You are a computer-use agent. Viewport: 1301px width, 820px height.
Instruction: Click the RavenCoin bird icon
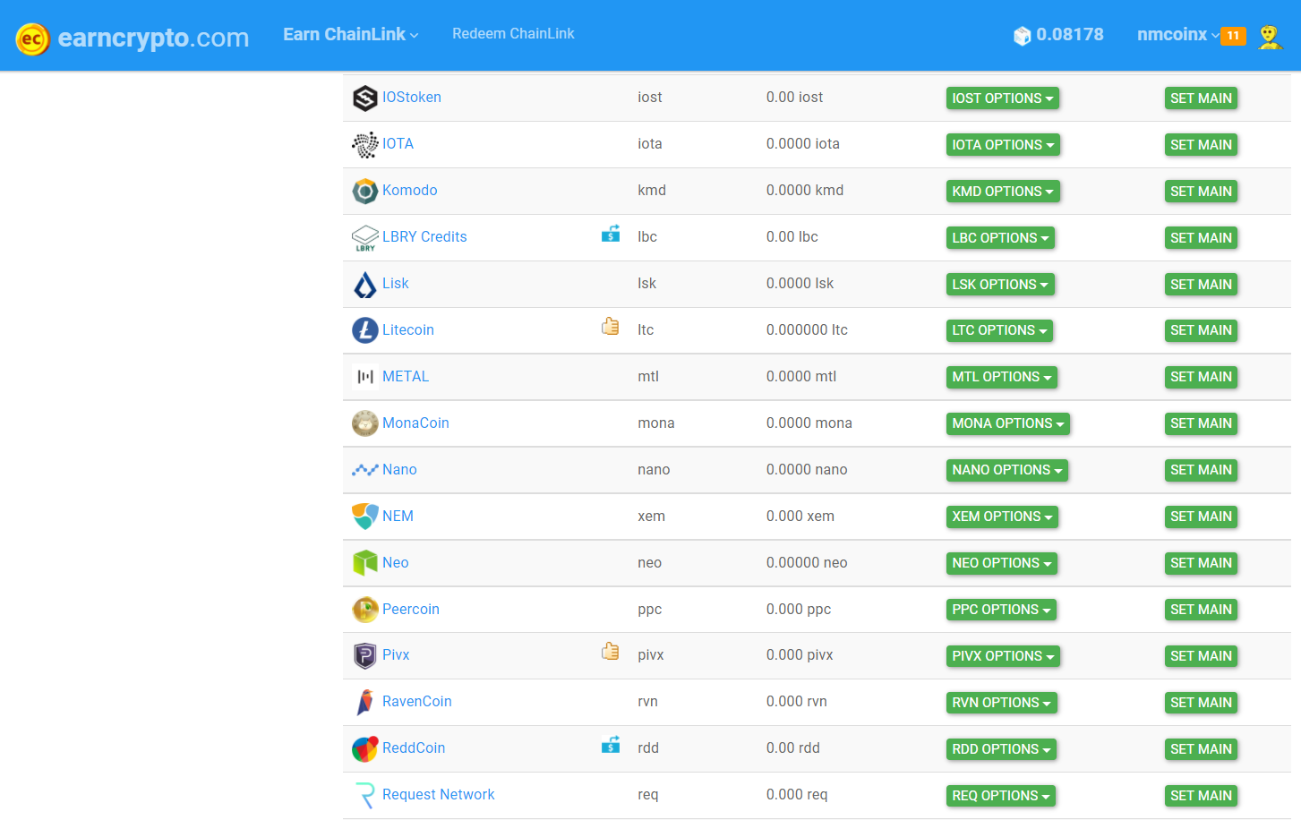(x=364, y=702)
